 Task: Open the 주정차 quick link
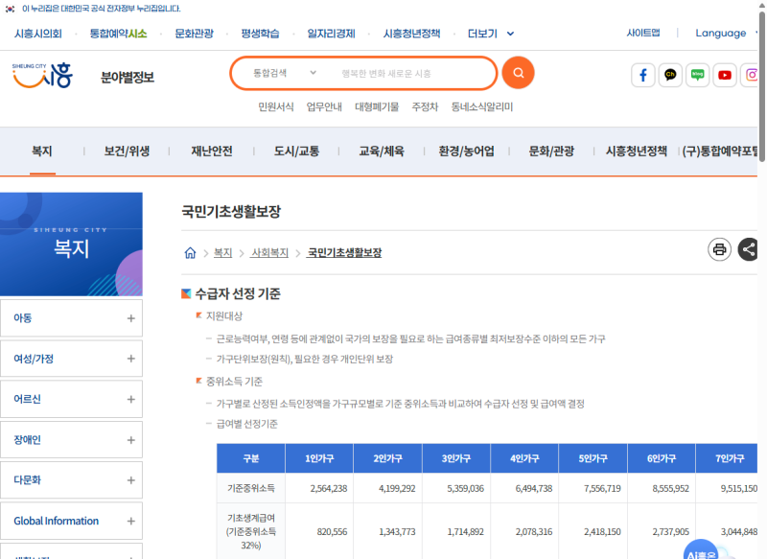tap(425, 106)
